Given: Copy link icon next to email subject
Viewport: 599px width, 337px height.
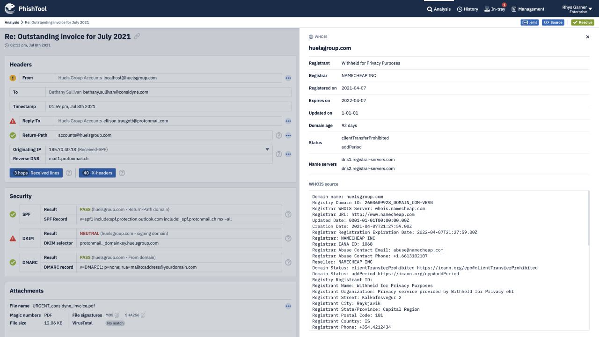Looking at the screenshot, I should point(137,37).
